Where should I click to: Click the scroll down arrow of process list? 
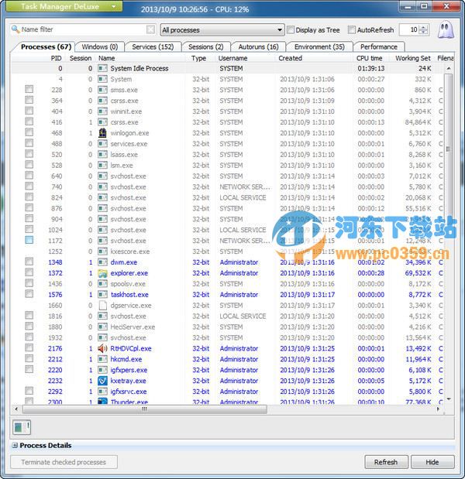pos(449,399)
